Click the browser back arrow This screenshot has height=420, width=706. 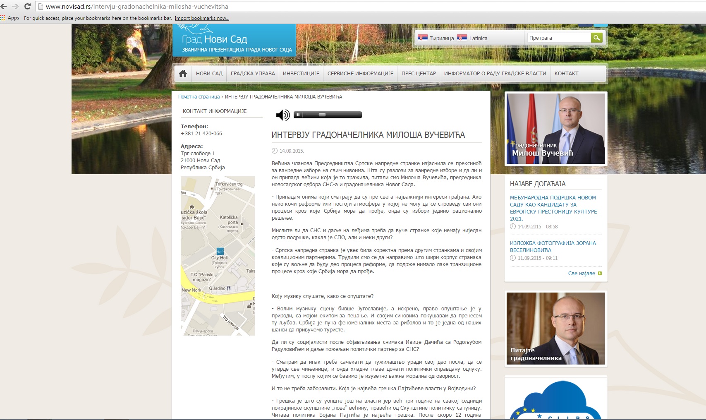click(x=4, y=6)
